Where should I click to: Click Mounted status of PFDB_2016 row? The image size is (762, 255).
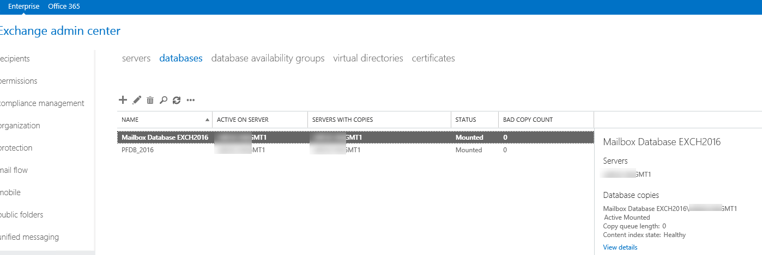(x=469, y=150)
